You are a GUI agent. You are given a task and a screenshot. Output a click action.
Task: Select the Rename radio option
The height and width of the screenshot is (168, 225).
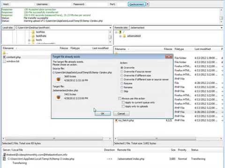point(122,87)
